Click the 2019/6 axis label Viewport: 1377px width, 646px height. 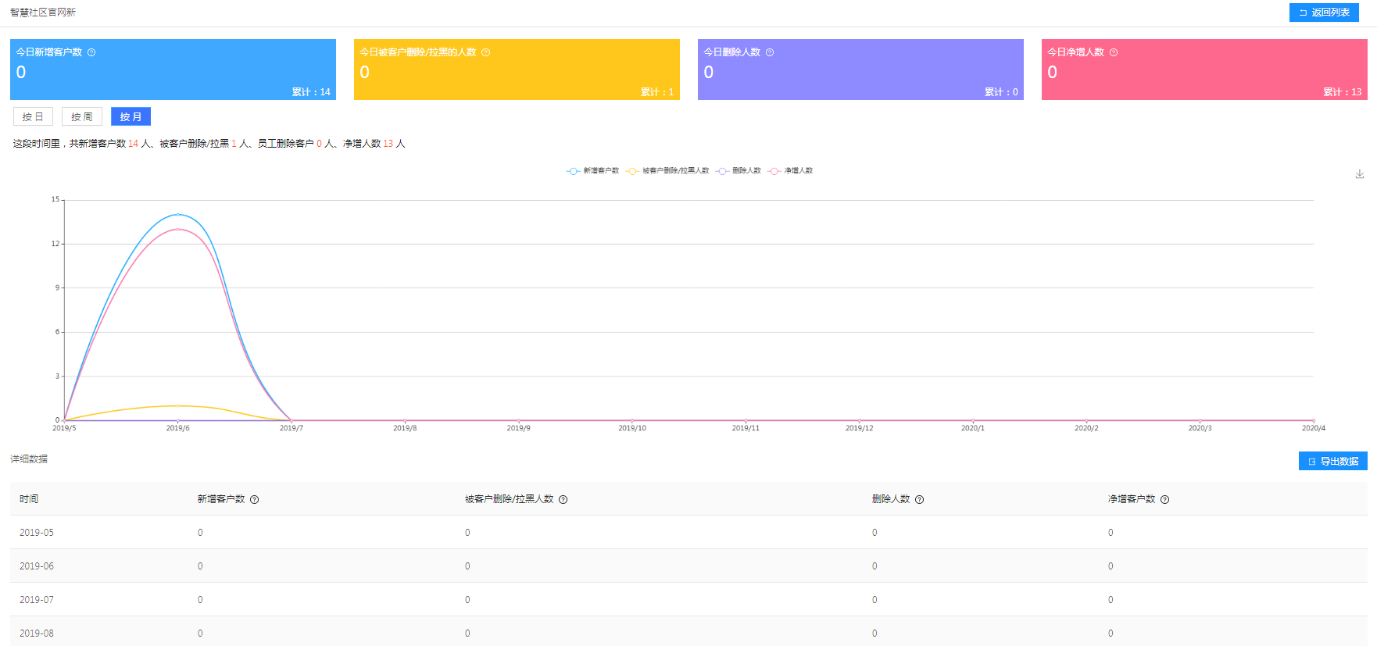[x=177, y=428]
